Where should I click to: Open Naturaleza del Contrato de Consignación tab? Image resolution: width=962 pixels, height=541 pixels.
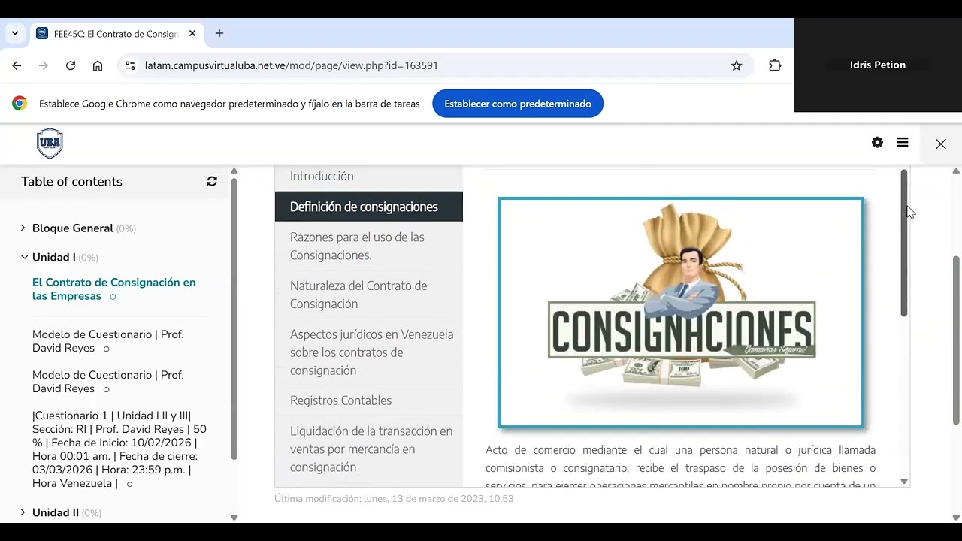(x=368, y=295)
